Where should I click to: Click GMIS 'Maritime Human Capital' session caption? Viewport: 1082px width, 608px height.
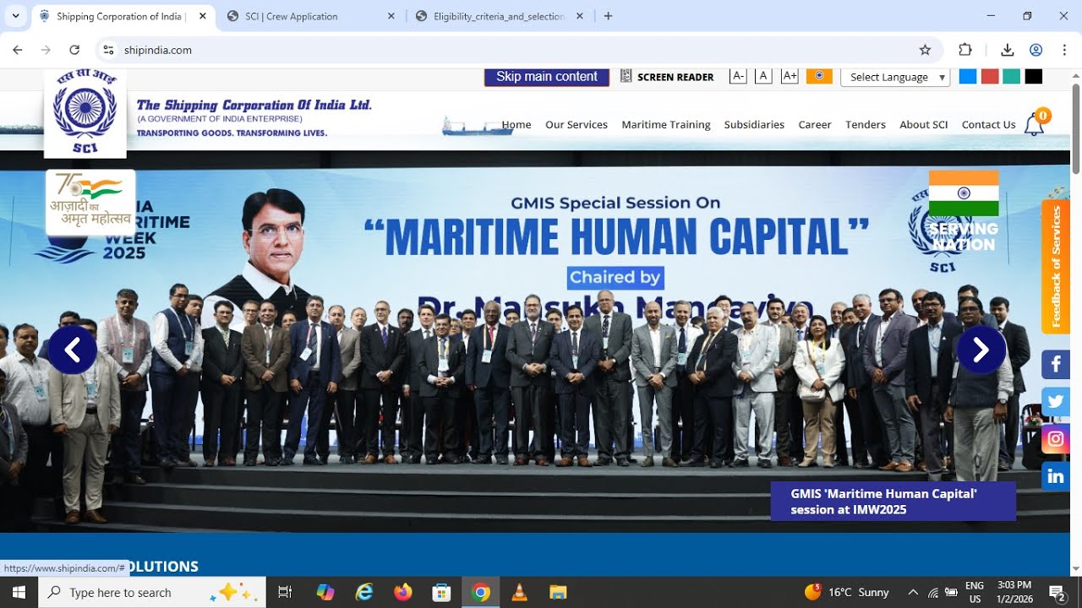coord(893,502)
